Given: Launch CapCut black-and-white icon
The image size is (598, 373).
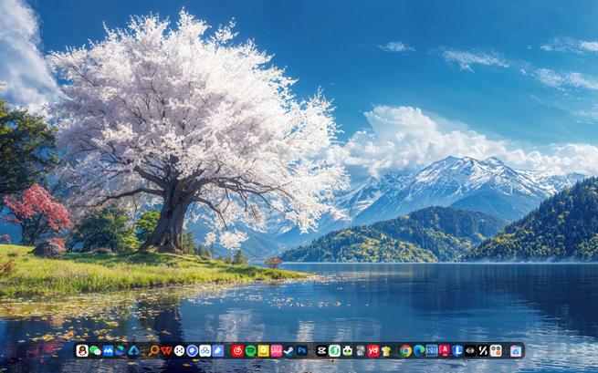Looking at the screenshot, I should 321,350.
